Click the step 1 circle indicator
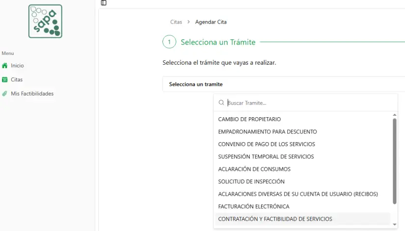 click(169, 42)
